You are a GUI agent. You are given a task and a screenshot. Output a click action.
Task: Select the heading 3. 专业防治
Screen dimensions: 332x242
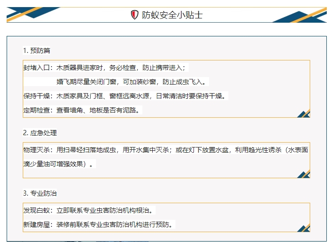tap(40, 193)
